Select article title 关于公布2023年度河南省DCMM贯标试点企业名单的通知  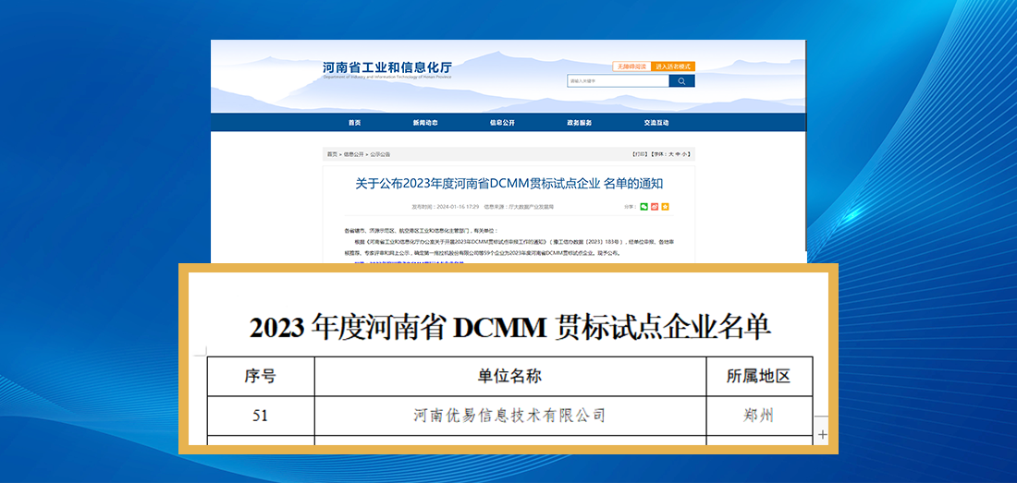[509, 184]
